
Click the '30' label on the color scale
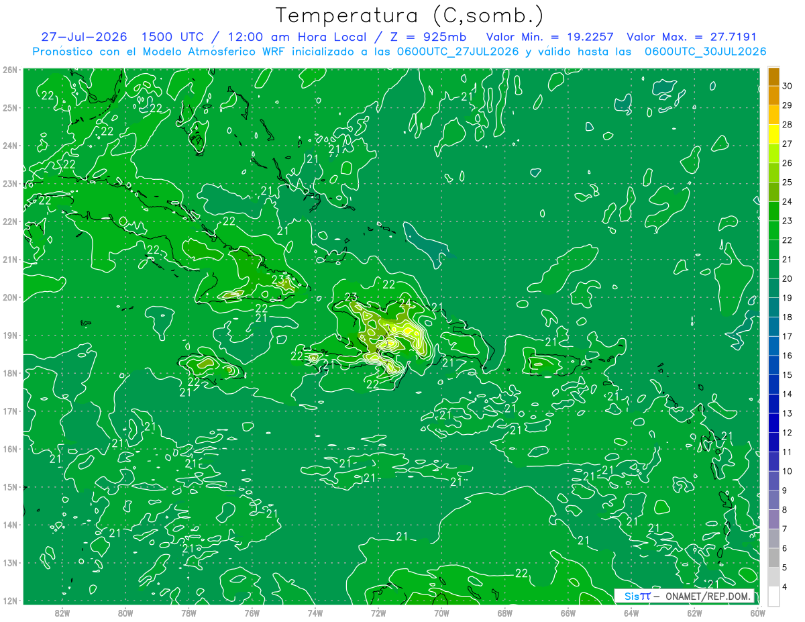coord(788,85)
